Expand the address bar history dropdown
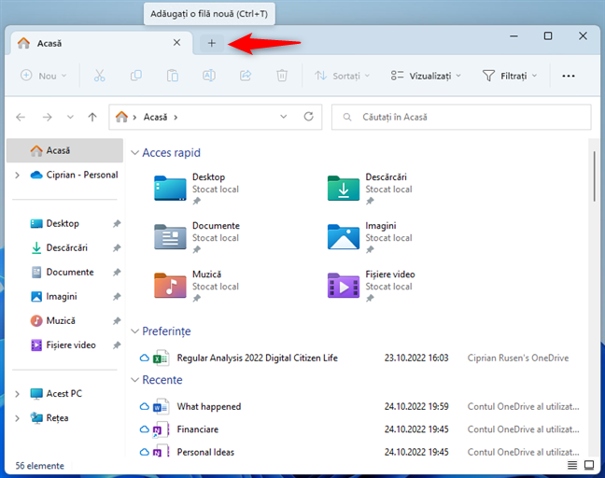 click(x=284, y=117)
